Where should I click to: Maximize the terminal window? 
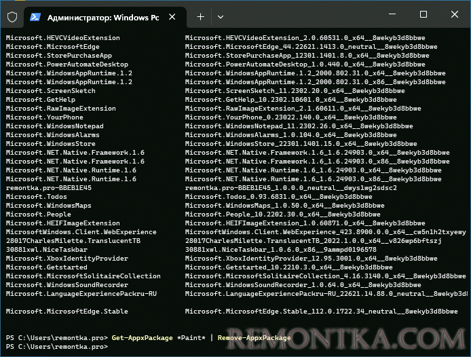423,14
